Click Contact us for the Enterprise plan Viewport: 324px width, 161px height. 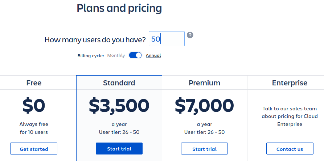coord(290,149)
